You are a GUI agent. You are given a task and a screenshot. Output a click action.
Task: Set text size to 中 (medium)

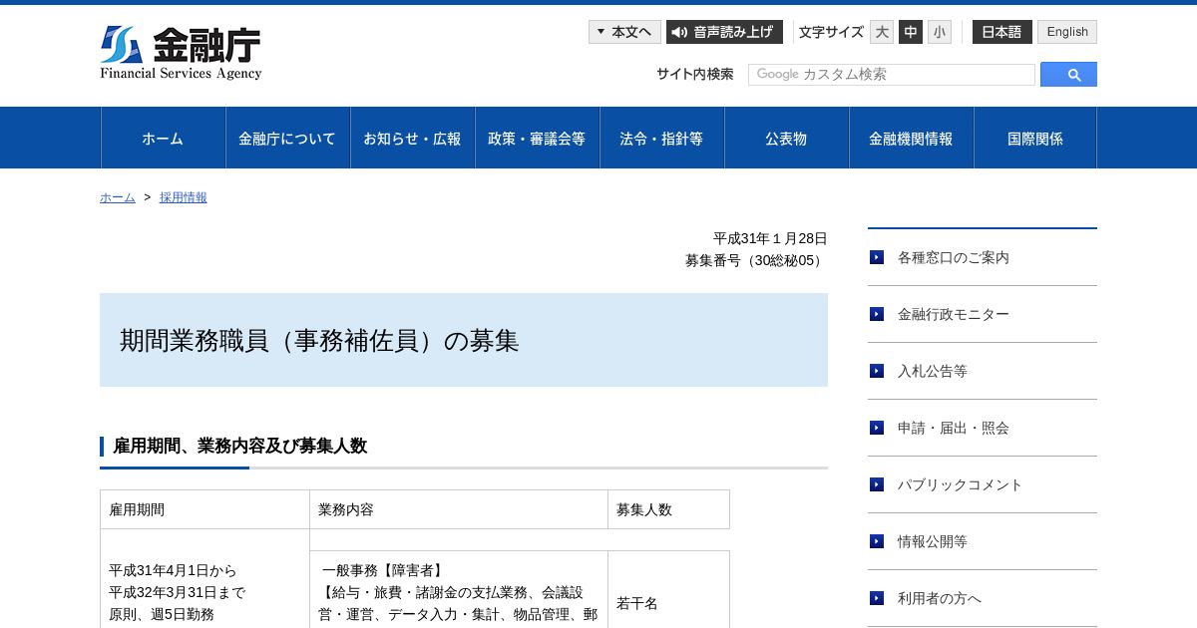click(911, 32)
